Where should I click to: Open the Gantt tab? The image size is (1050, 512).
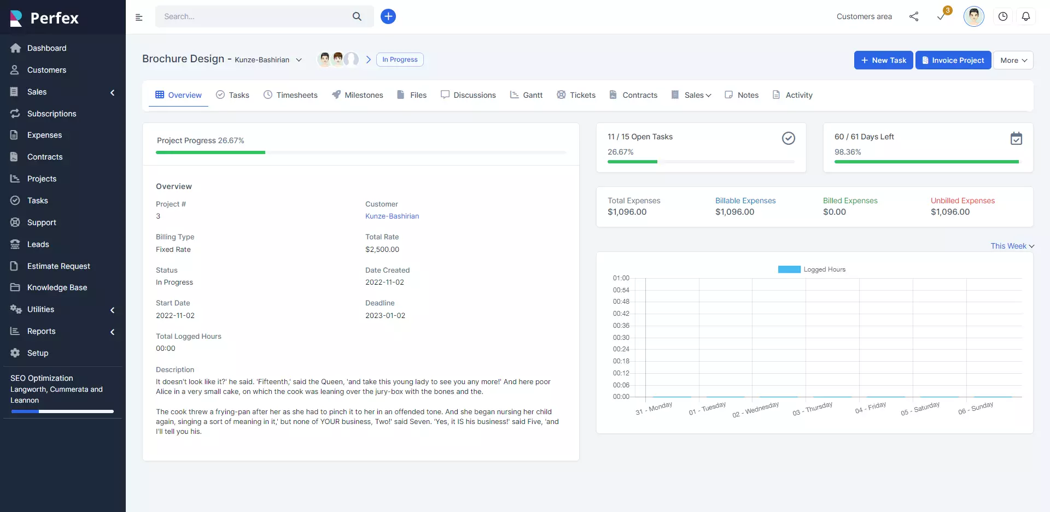point(526,95)
